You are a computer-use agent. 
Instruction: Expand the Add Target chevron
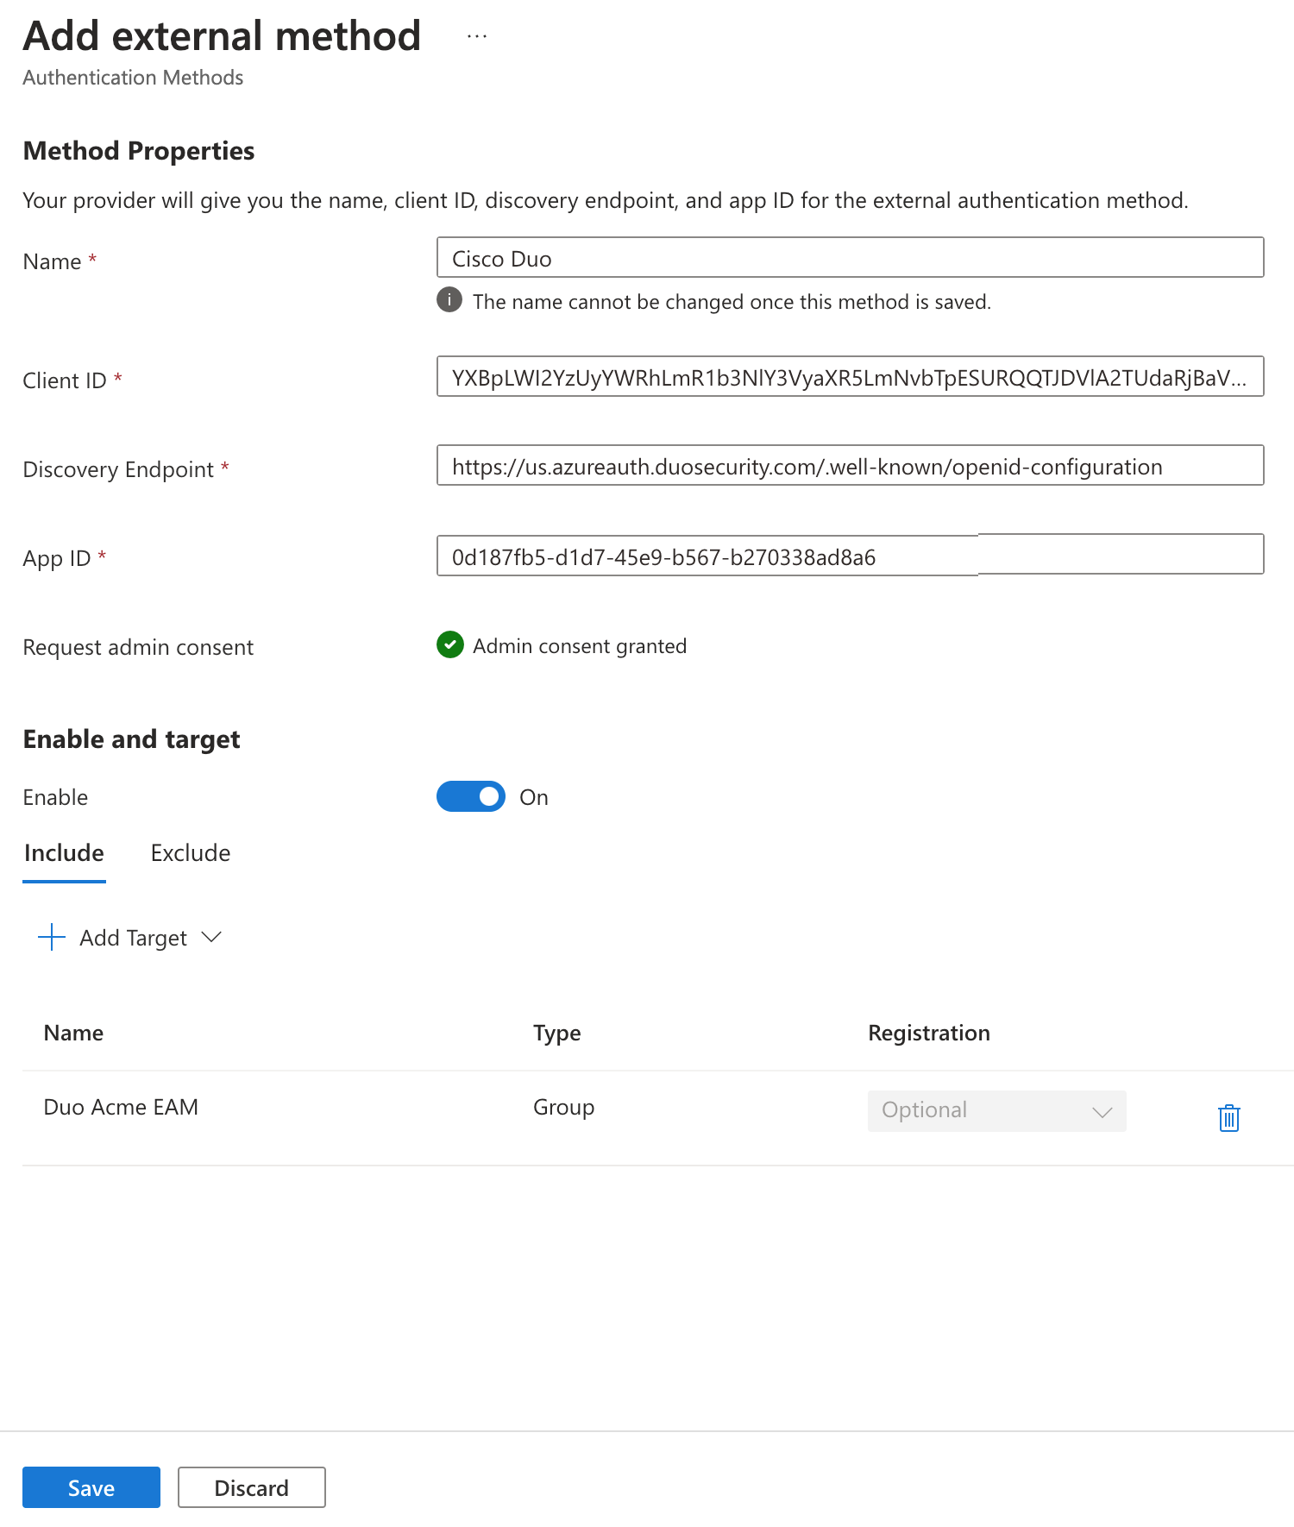click(211, 937)
